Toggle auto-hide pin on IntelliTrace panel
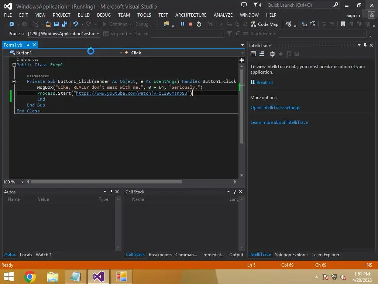378x284 pixels. 365,45
